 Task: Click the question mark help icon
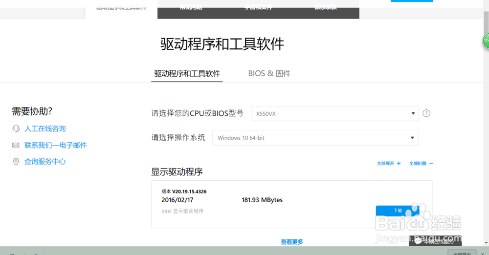click(426, 113)
